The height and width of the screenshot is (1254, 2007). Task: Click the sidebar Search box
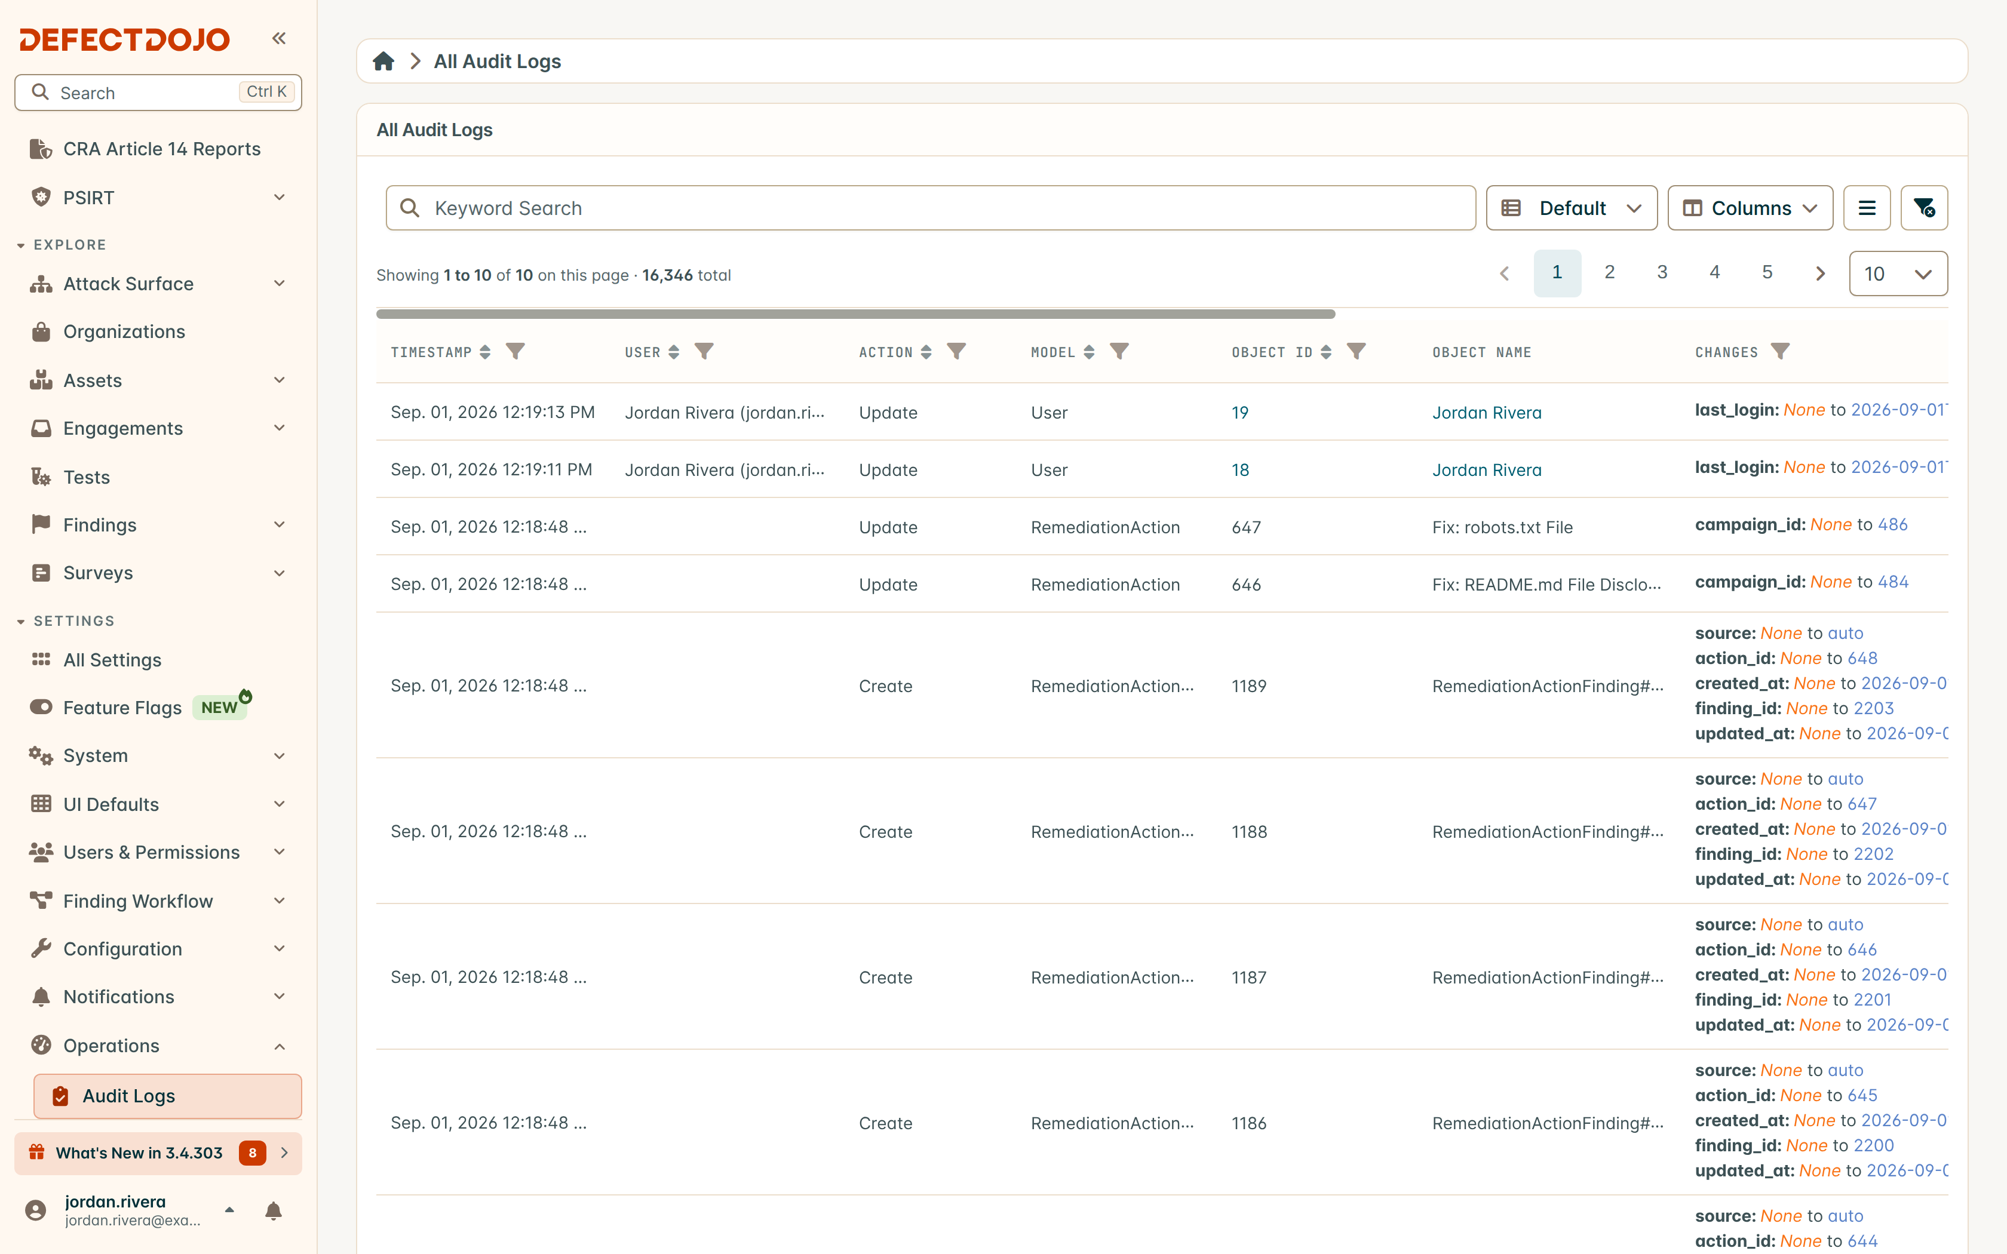(158, 92)
